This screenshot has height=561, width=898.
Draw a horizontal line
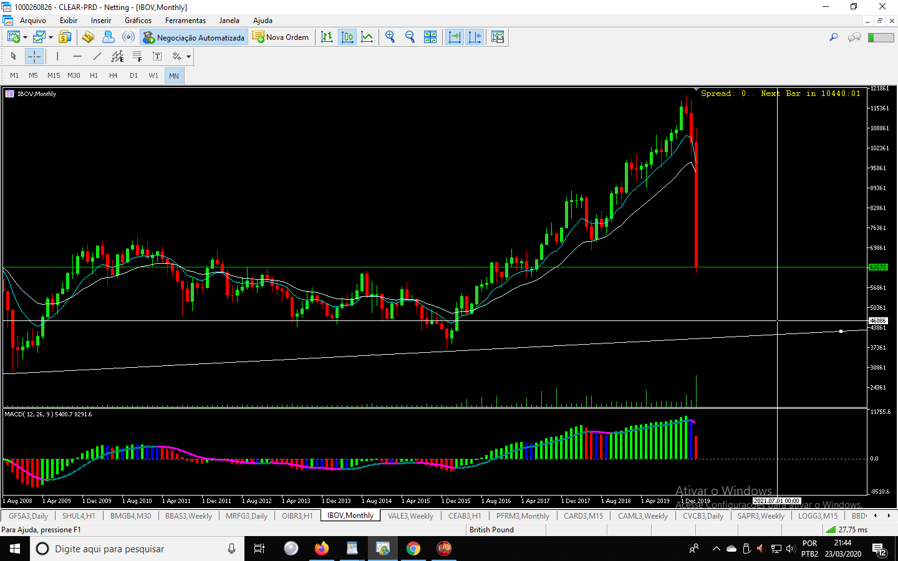(x=77, y=57)
